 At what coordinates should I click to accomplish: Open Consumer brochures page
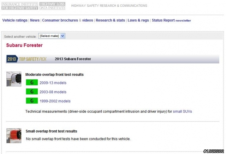point(60,20)
